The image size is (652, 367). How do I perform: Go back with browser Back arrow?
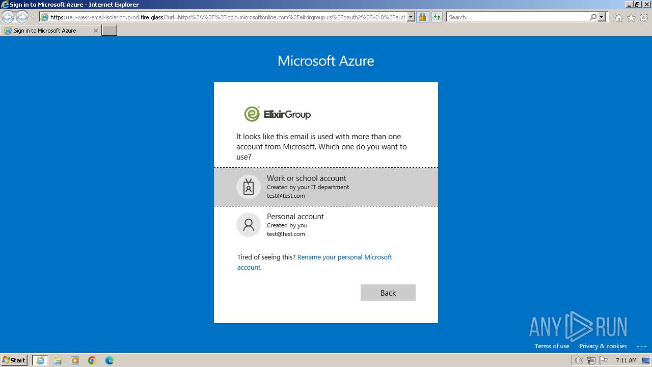(8, 17)
